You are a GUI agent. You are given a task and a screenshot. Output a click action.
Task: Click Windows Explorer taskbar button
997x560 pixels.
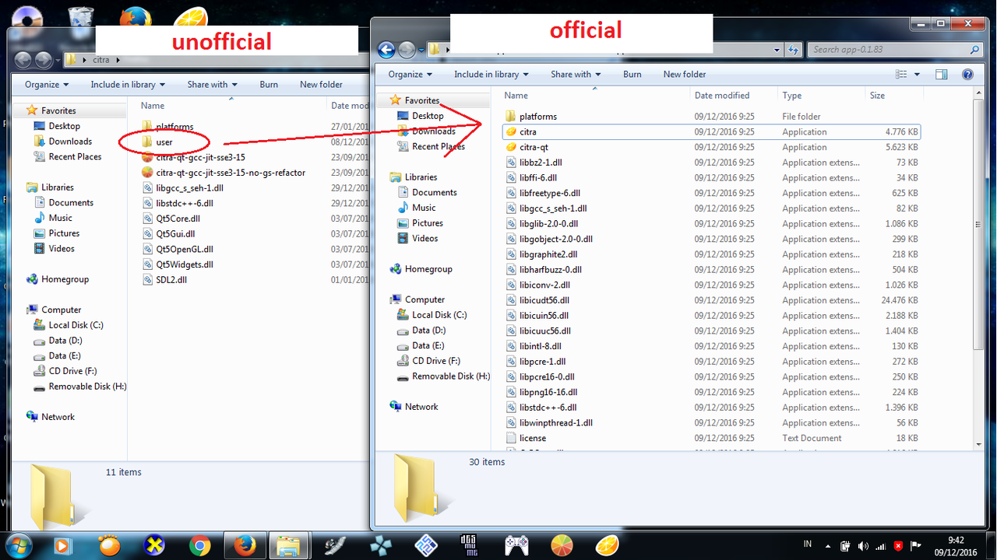(288, 546)
